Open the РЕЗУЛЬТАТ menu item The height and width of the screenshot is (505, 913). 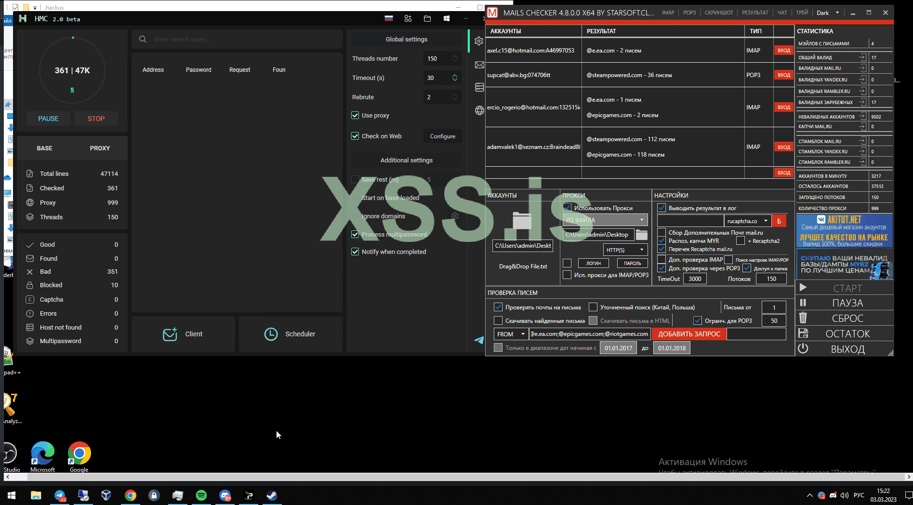(x=755, y=13)
